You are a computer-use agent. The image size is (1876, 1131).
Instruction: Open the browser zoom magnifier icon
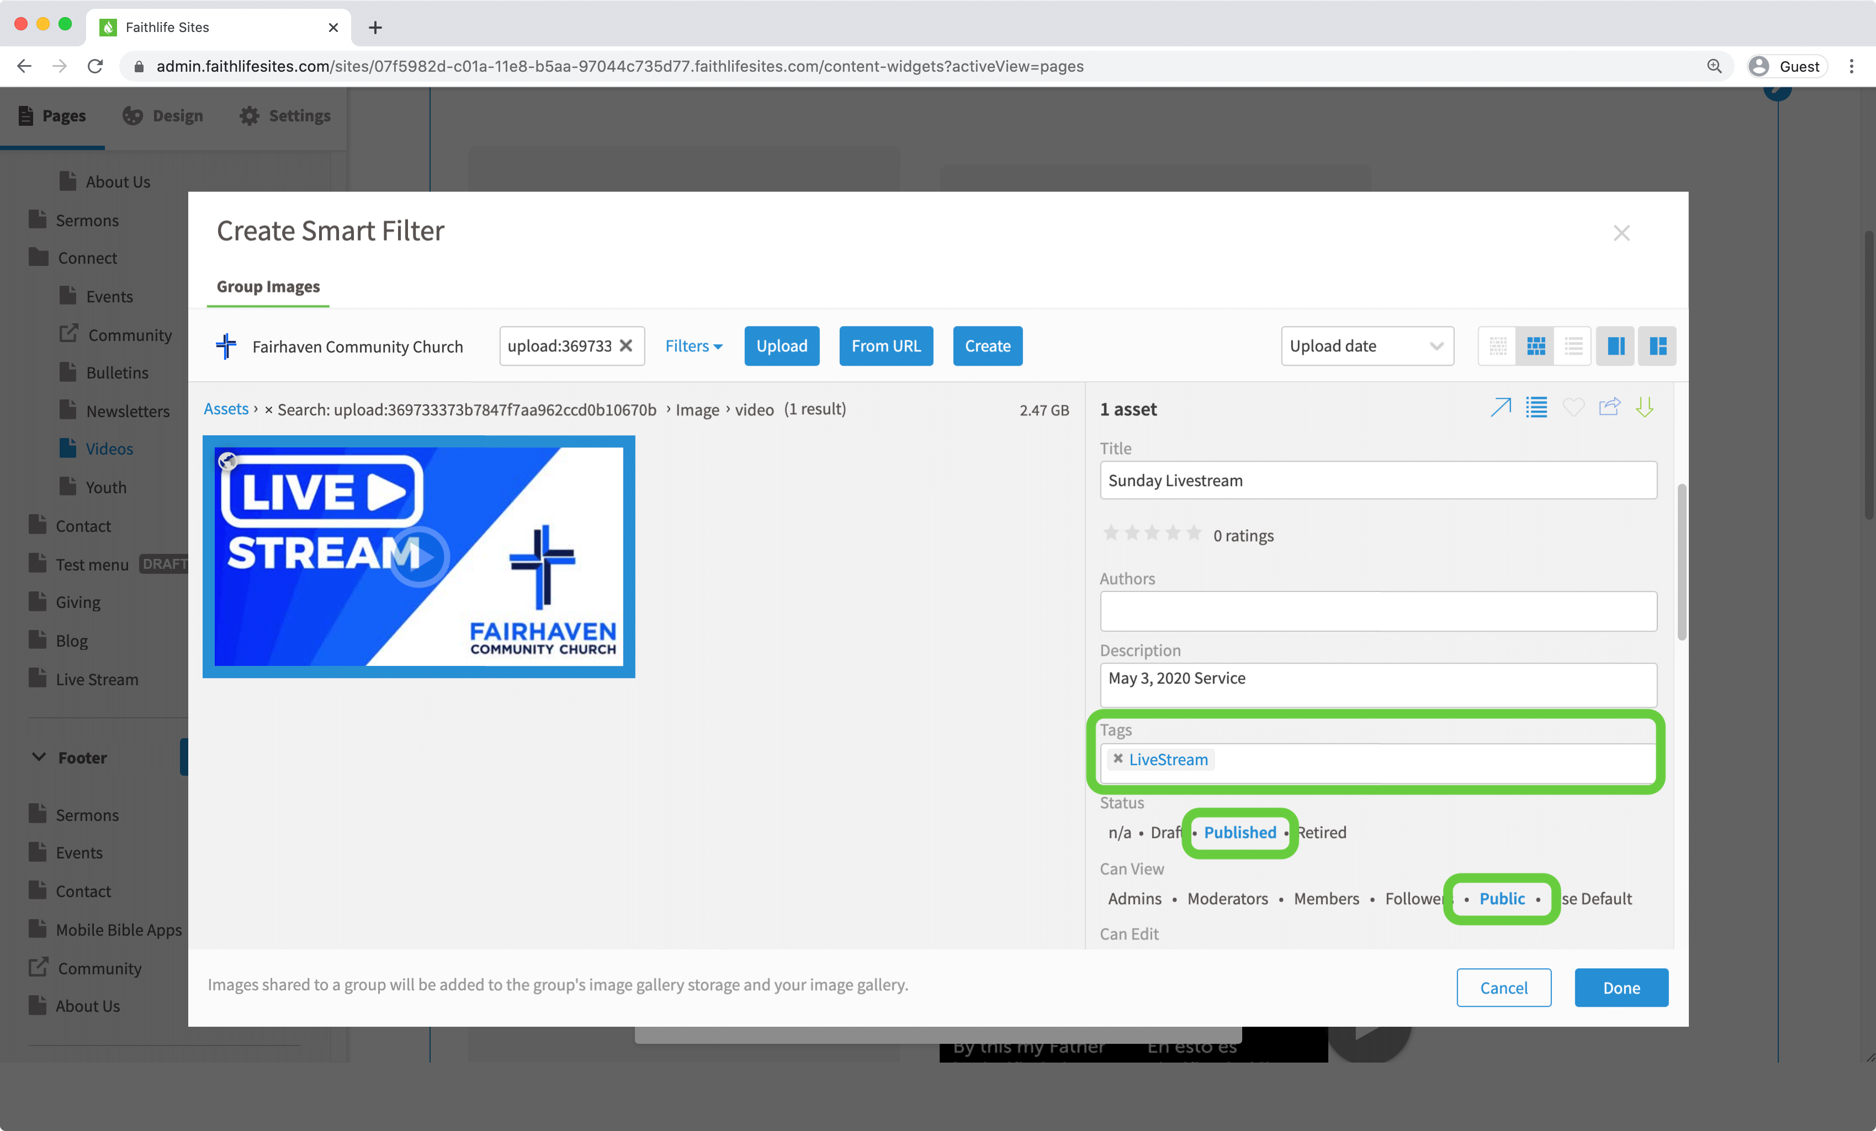pyautogui.click(x=1715, y=66)
